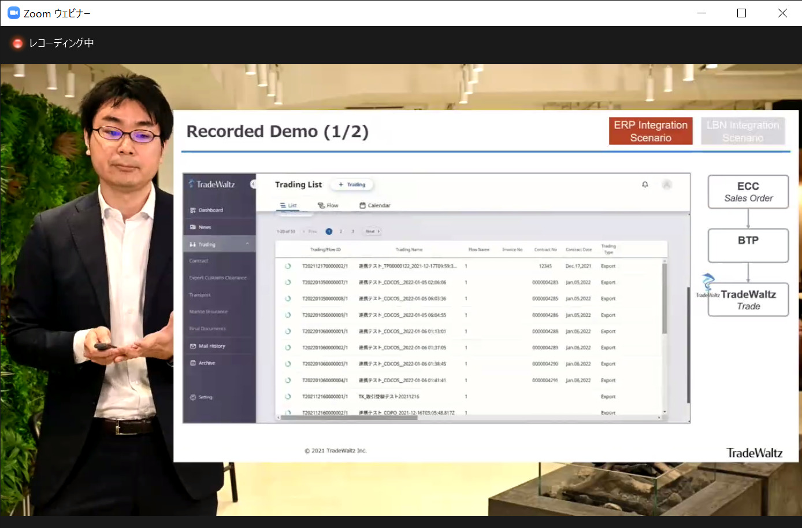The image size is (802, 528).
Task: Click the notification bell icon
Action: [x=645, y=184]
